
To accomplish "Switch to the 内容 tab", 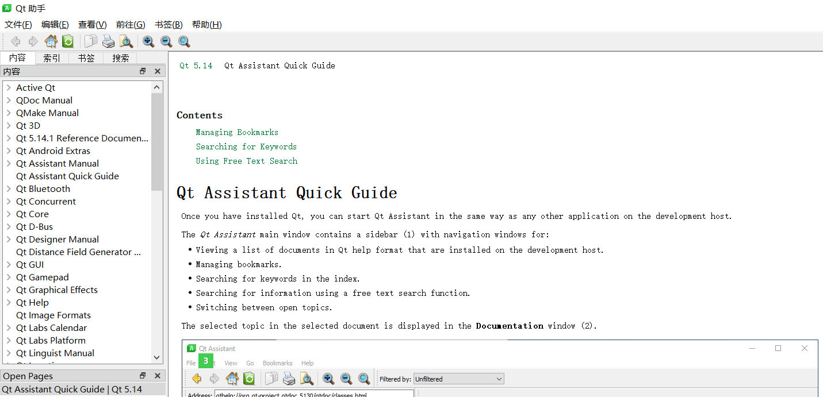I will (x=17, y=58).
